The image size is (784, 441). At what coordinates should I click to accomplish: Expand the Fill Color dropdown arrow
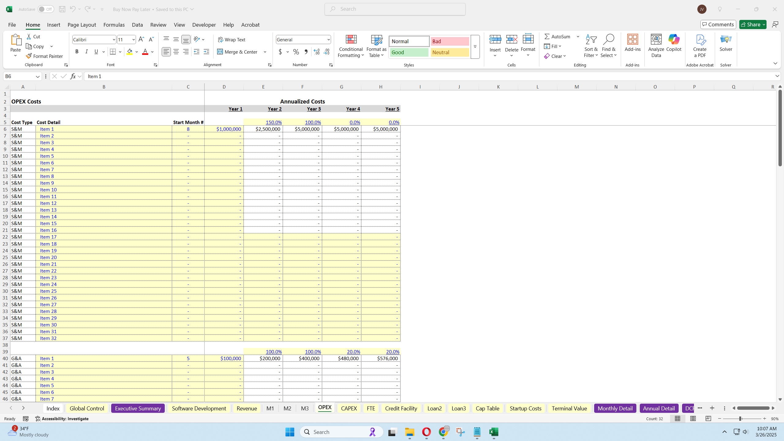[x=137, y=52]
